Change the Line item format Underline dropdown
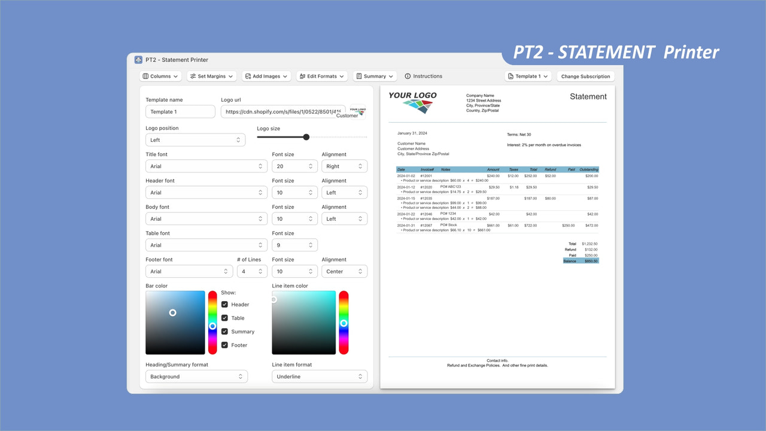 [320, 376]
